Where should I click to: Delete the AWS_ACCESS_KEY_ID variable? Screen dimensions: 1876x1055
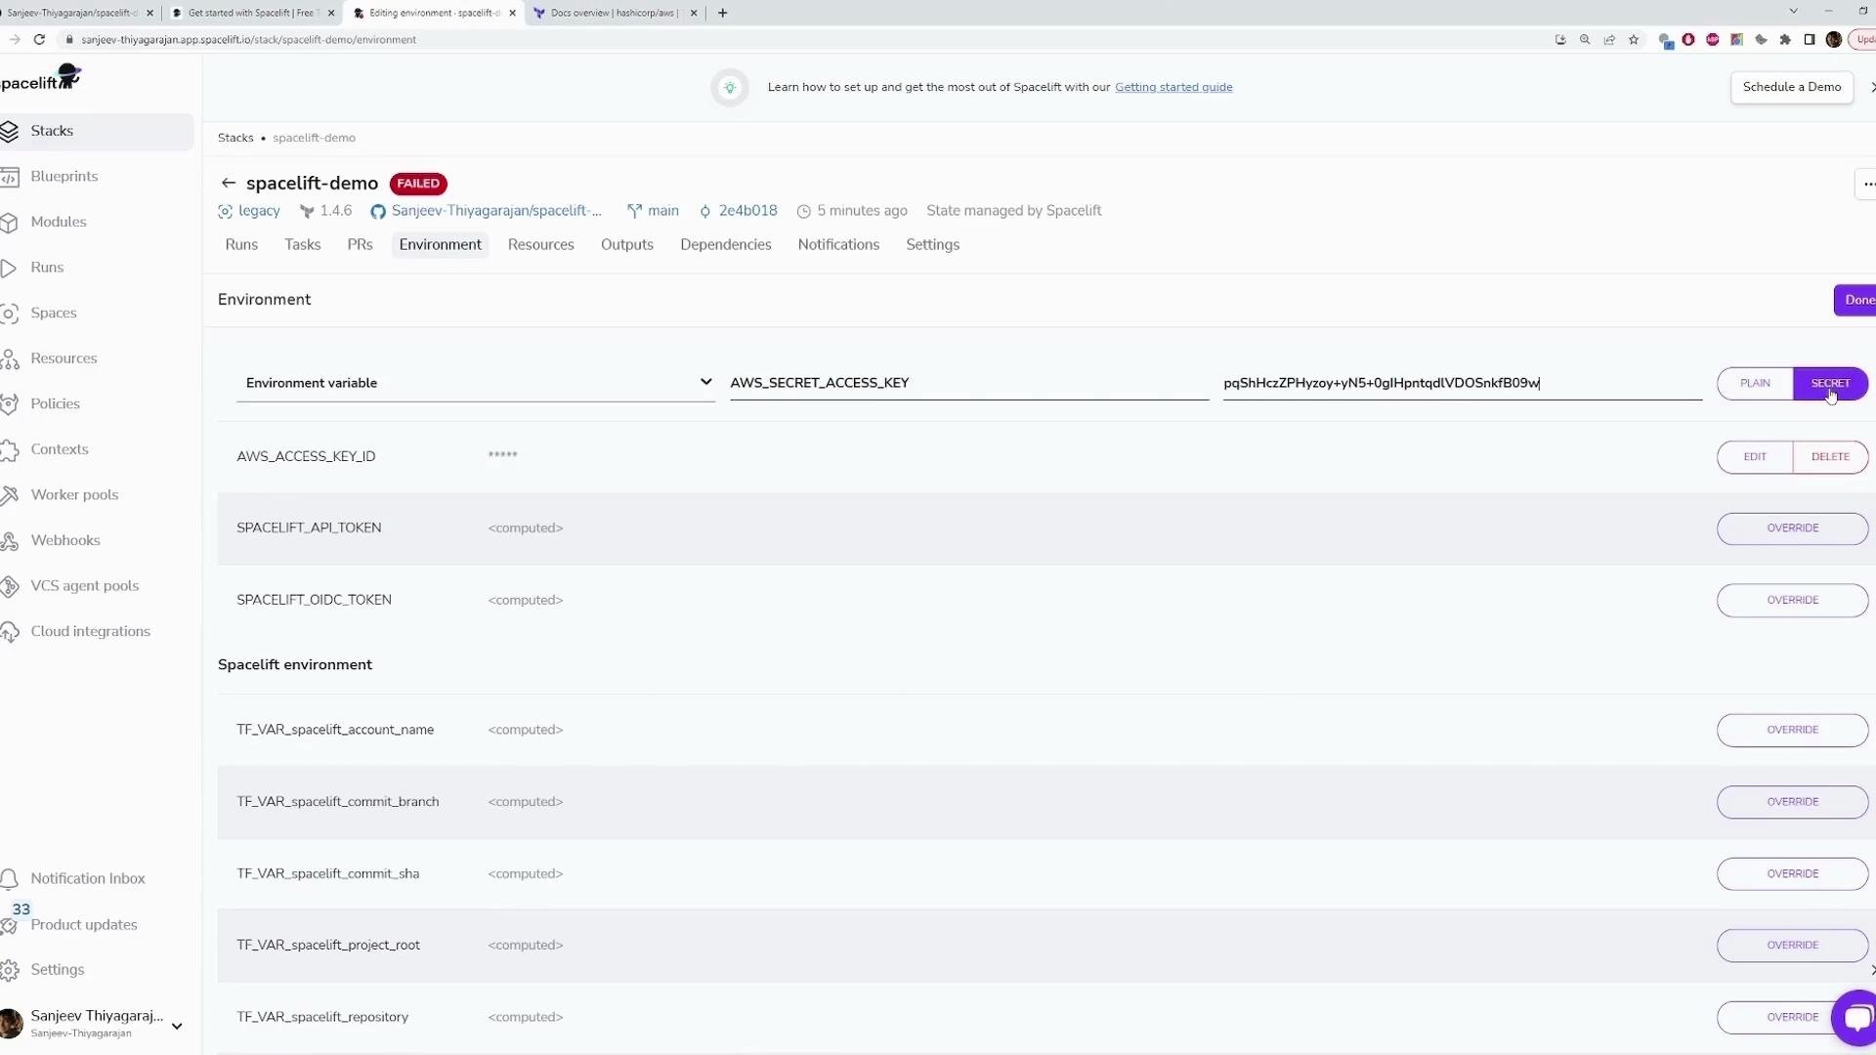(x=1830, y=457)
